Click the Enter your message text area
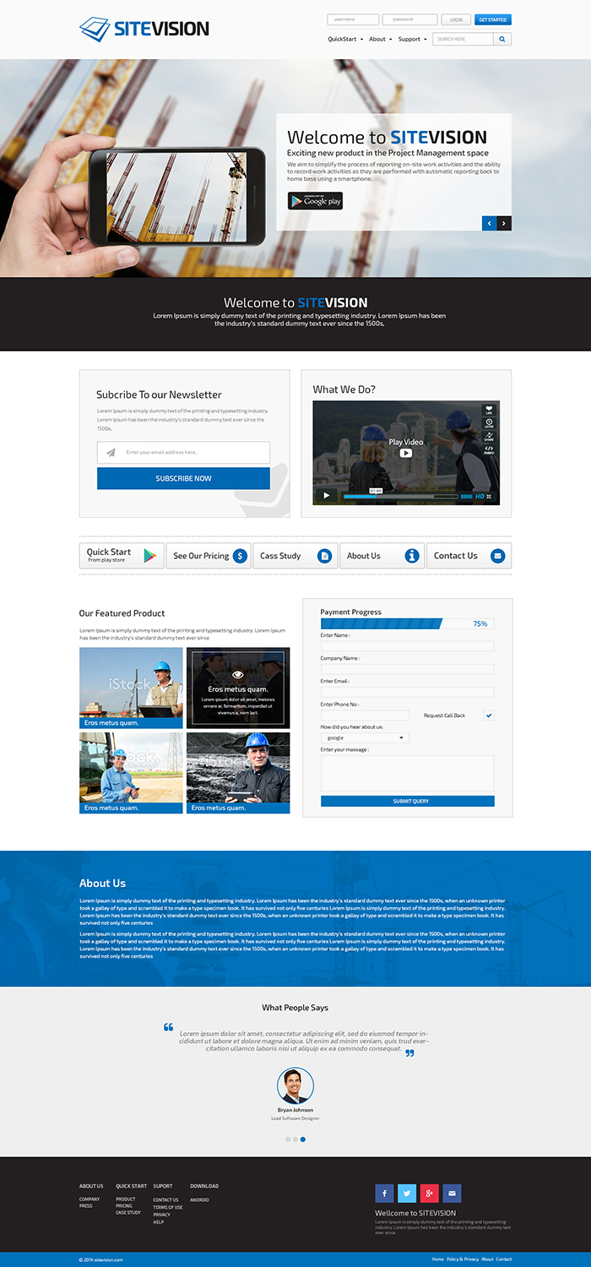The height and width of the screenshot is (1267, 591). [x=408, y=773]
